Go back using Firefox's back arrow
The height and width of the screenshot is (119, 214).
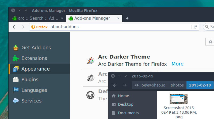[x=14, y=27]
